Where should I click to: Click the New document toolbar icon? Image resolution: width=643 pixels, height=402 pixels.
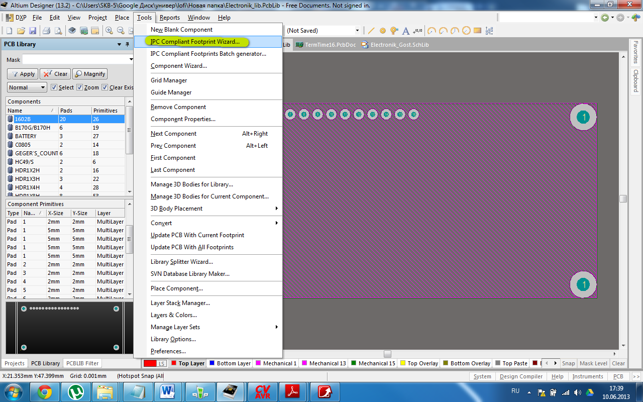tap(10, 31)
